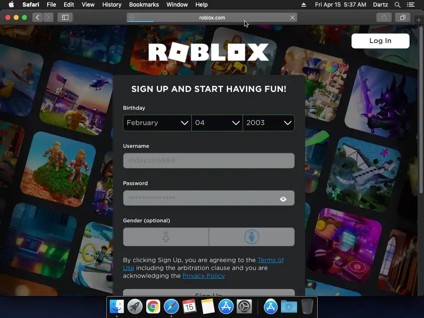Open the Safari menu
The width and height of the screenshot is (424, 318).
click(x=31, y=5)
